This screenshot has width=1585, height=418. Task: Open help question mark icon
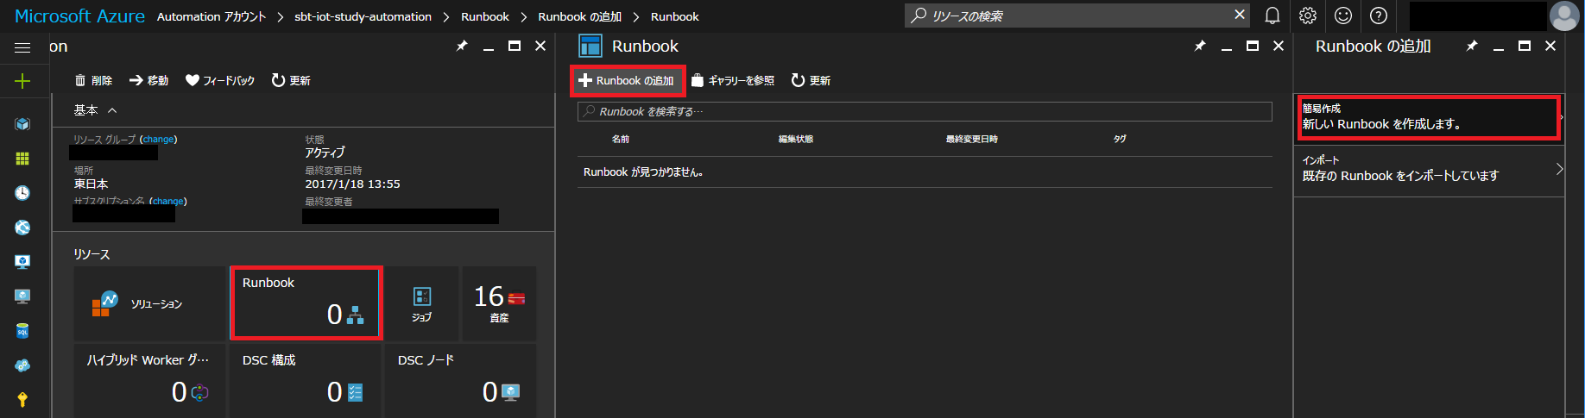coord(1379,16)
